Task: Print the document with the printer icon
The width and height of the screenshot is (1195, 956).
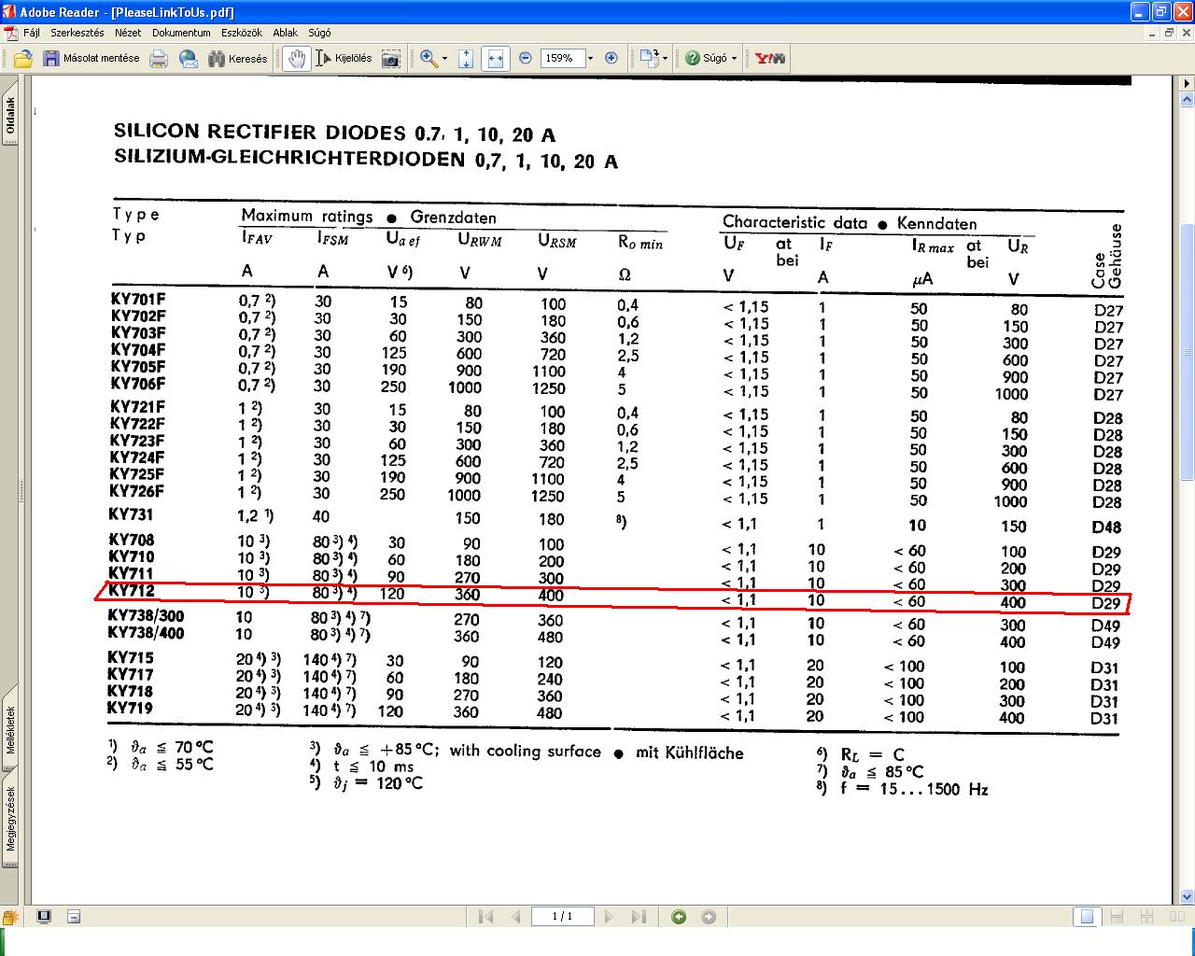Action: click(x=159, y=59)
